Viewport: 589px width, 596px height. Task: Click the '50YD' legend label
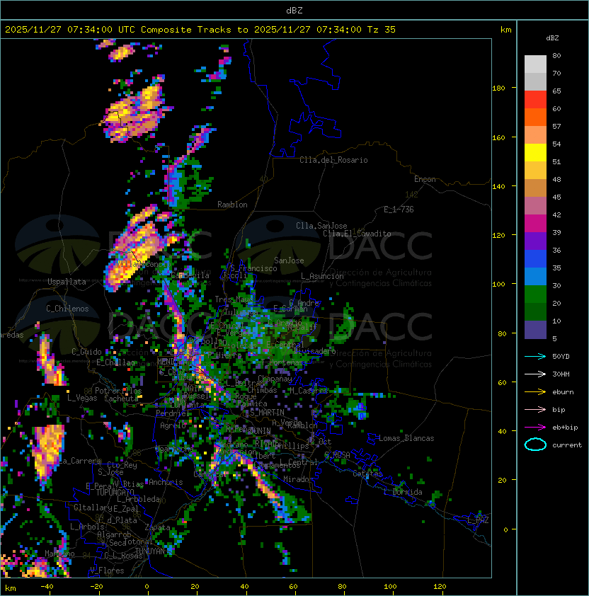(561, 357)
